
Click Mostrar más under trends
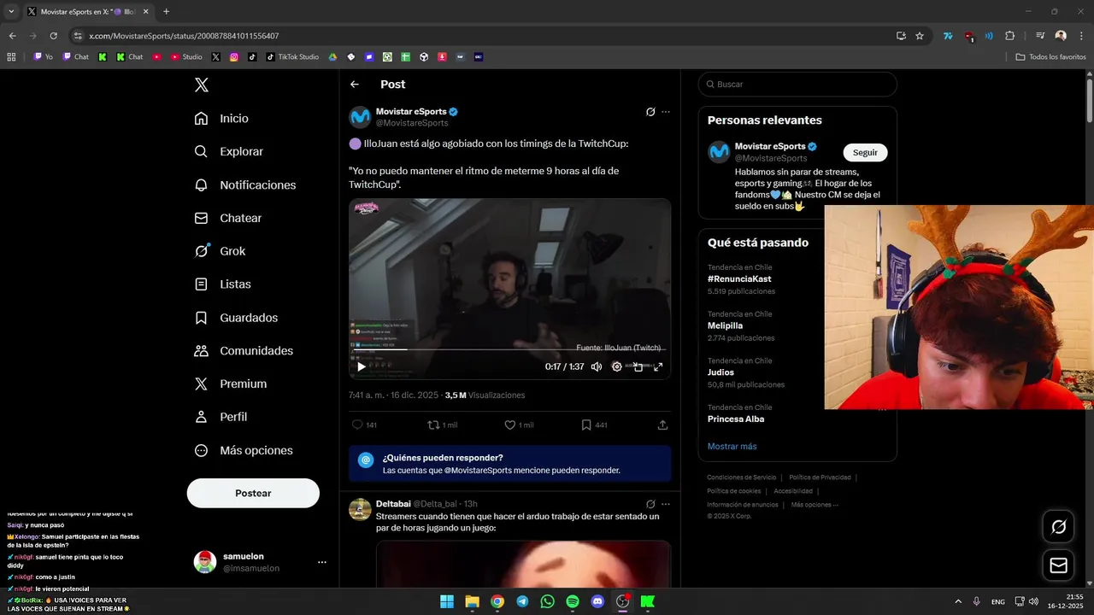732,447
